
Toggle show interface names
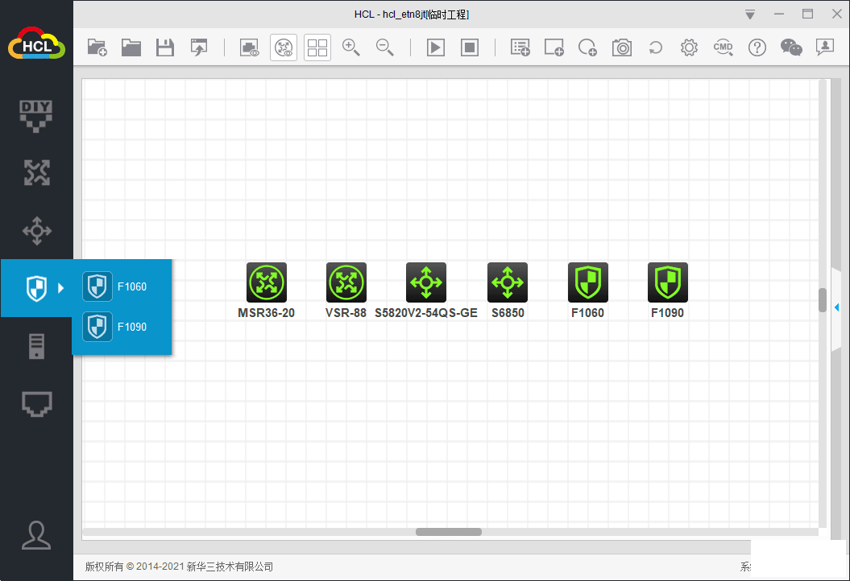[250, 47]
